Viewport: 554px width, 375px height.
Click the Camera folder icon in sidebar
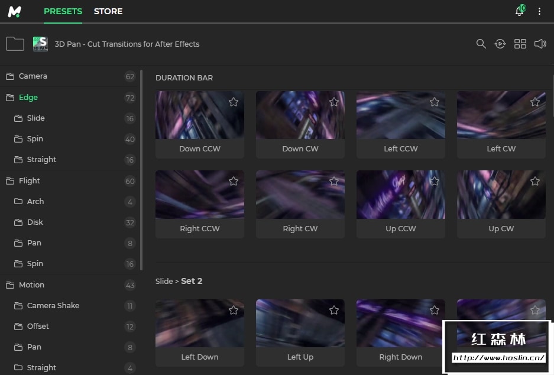click(x=10, y=76)
